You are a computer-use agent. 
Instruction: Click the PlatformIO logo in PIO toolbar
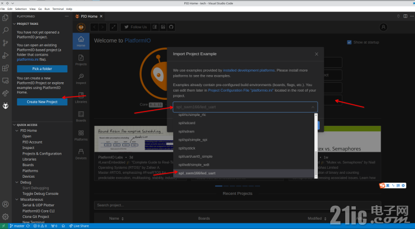[x=81, y=27]
